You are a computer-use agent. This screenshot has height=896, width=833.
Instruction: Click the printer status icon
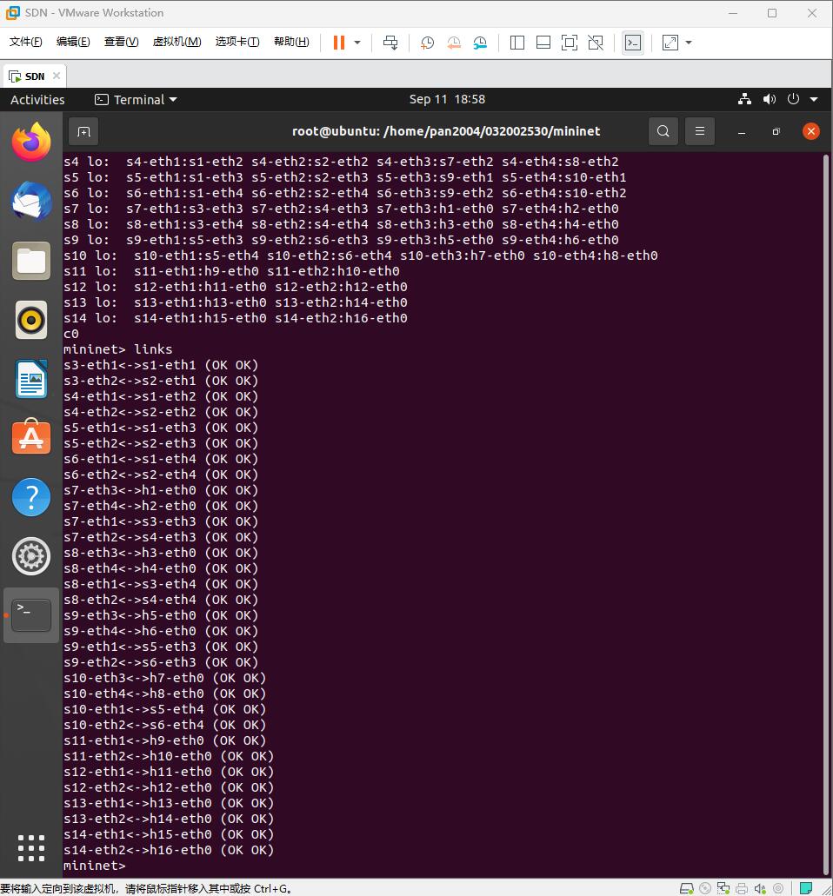coord(742,888)
